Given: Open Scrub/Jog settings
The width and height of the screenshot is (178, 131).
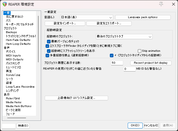Looking at the screenshot, I should (x=13, y=75).
